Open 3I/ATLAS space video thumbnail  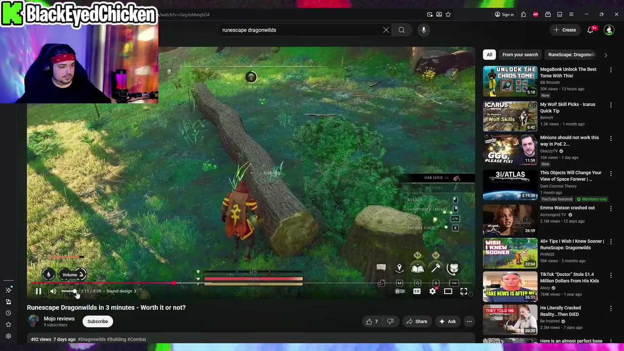pos(510,184)
